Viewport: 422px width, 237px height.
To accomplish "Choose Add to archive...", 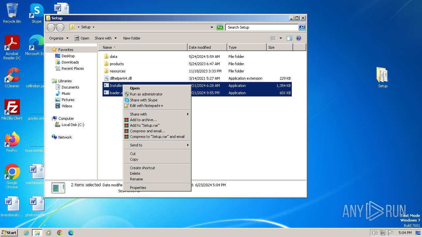I will pos(157,120).
